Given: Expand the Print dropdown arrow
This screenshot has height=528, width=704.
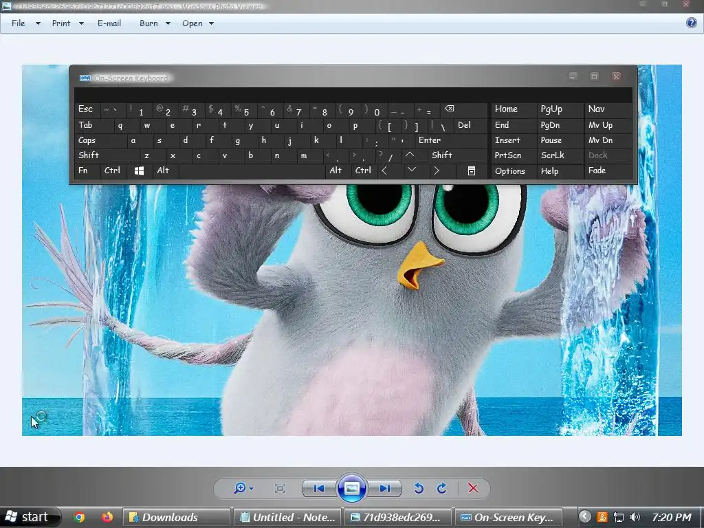Looking at the screenshot, I should click(81, 23).
